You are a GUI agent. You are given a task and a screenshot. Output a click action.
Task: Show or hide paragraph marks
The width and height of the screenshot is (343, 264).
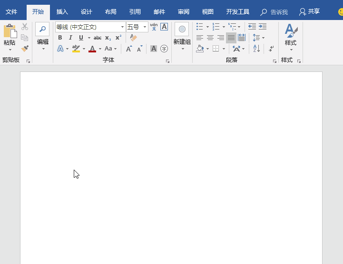coord(271,49)
